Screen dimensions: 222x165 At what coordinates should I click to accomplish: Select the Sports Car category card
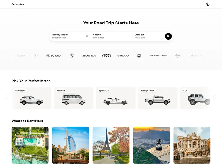[x=116, y=98]
